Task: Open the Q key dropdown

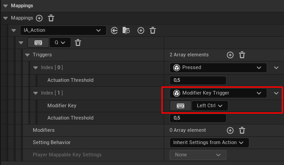Action: click(x=60, y=43)
